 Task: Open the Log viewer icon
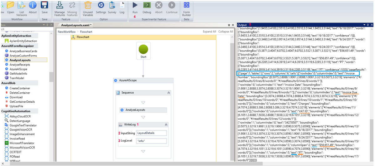point(122,5)
